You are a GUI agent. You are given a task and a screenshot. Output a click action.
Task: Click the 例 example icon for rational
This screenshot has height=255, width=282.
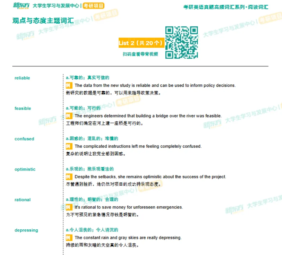click(x=69, y=207)
